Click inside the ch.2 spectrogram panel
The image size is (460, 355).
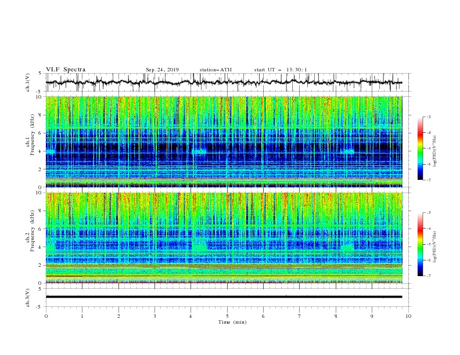tap(224, 238)
